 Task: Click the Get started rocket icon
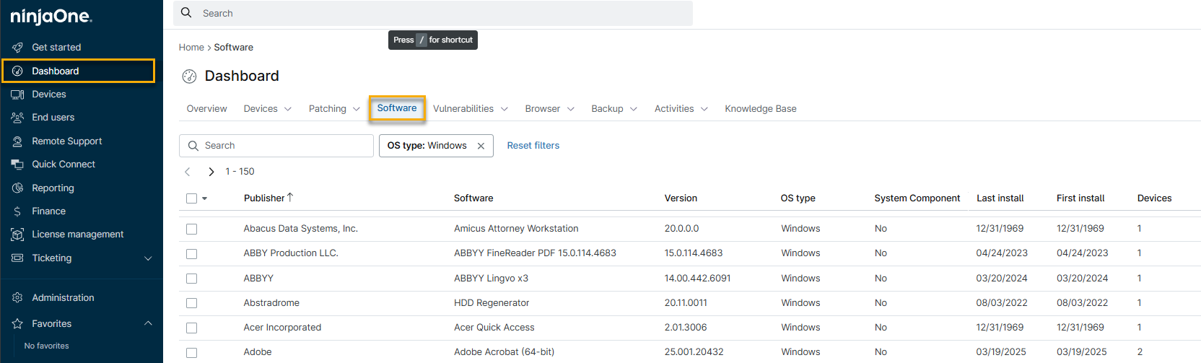[17, 48]
